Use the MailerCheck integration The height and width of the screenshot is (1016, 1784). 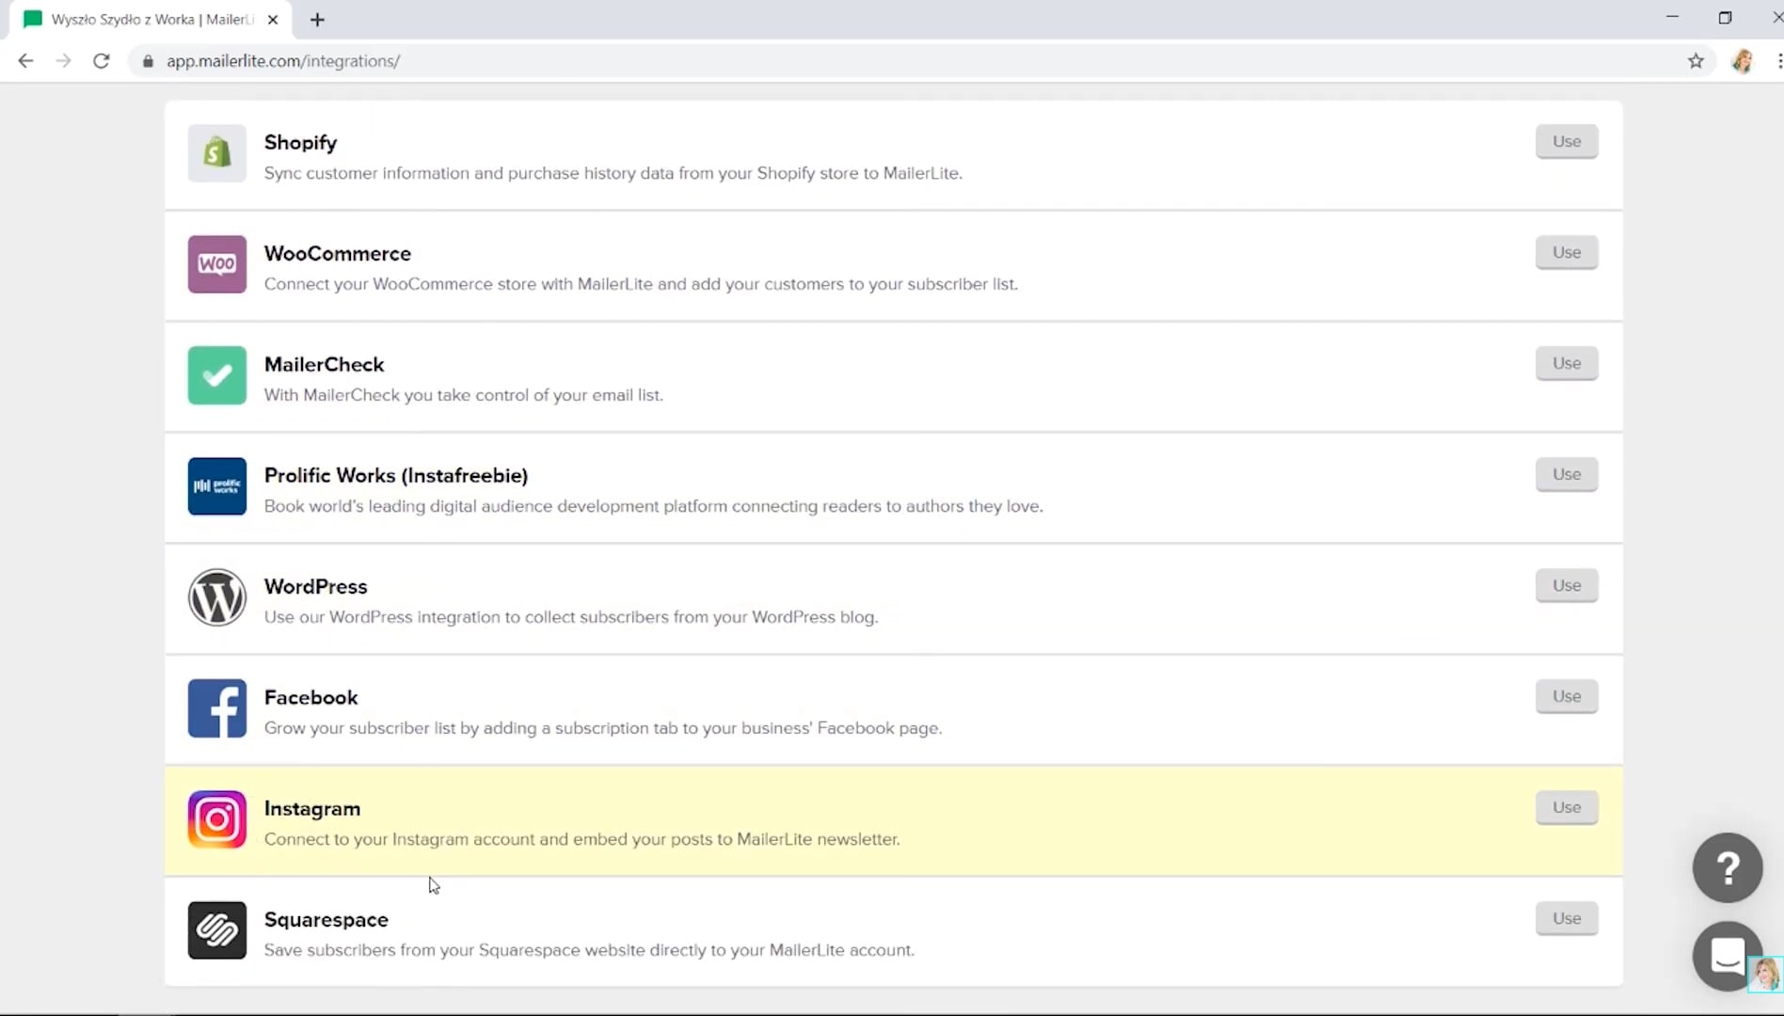point(1567,363)
